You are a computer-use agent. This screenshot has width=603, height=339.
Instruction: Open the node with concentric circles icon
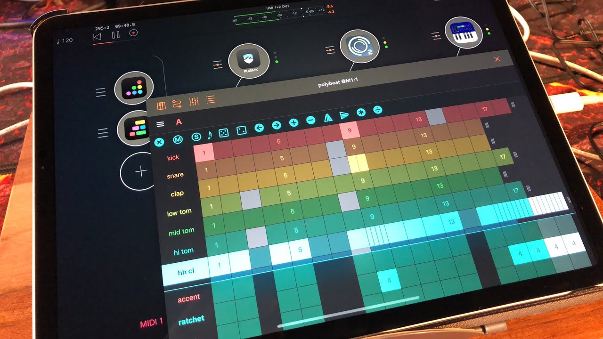[x=359, y=46]
